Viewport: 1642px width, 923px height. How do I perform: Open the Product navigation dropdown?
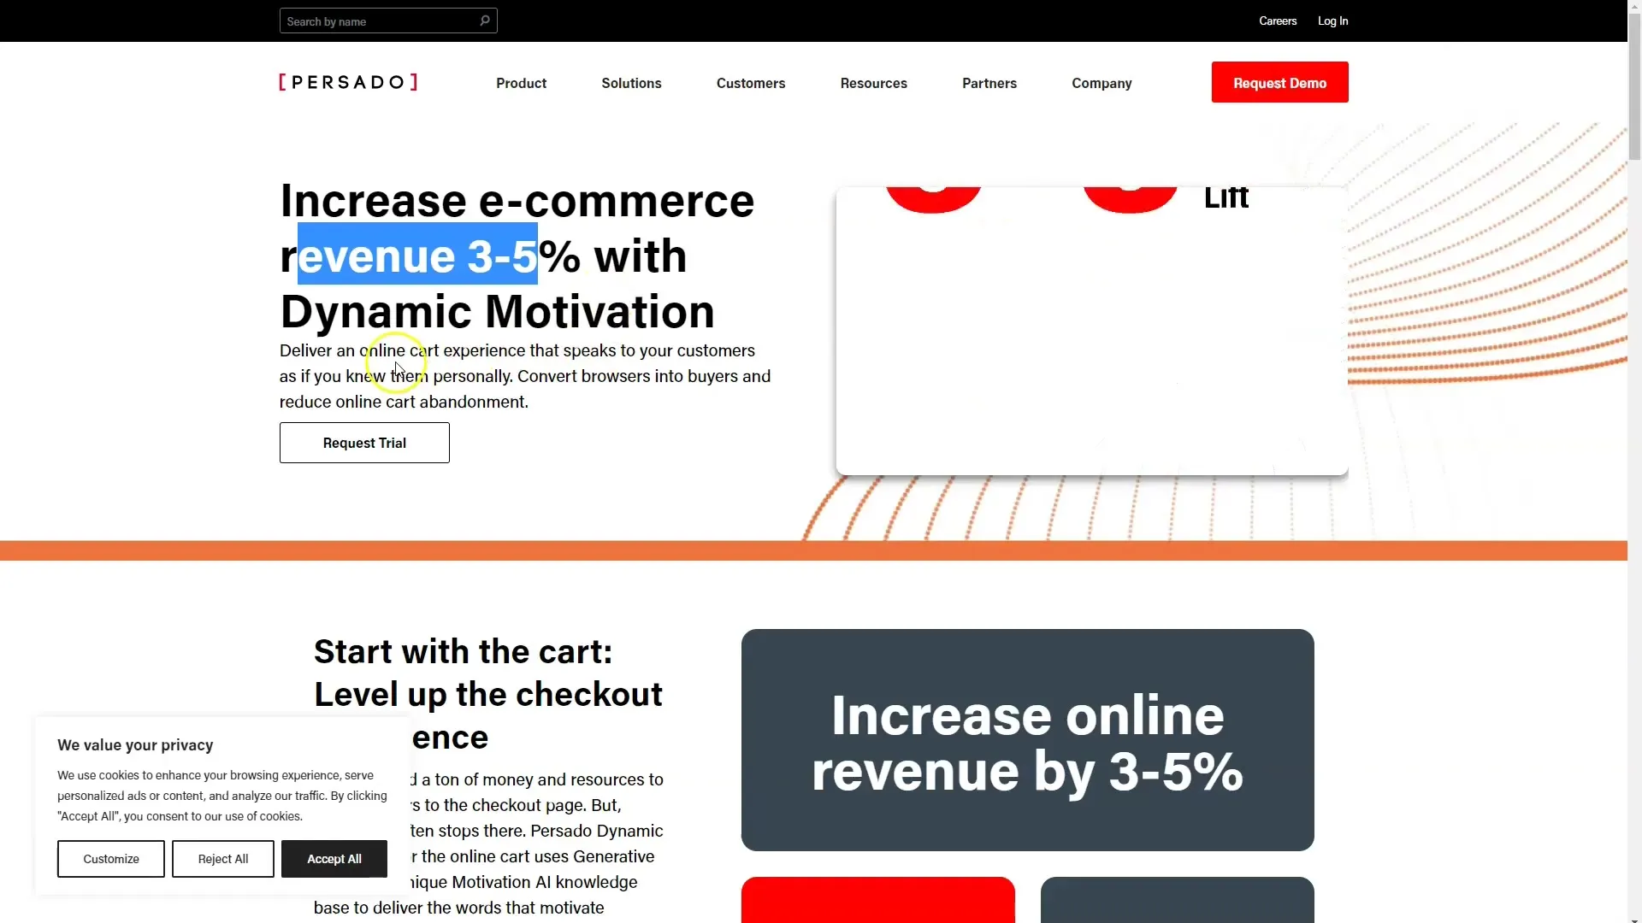[520, 81]
